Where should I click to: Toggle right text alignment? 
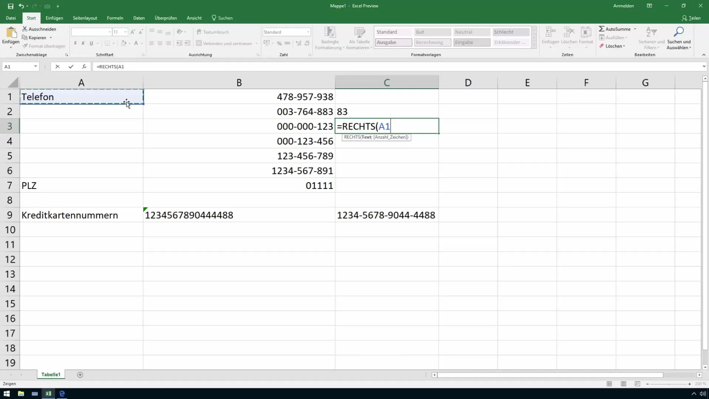click(168, 43)
